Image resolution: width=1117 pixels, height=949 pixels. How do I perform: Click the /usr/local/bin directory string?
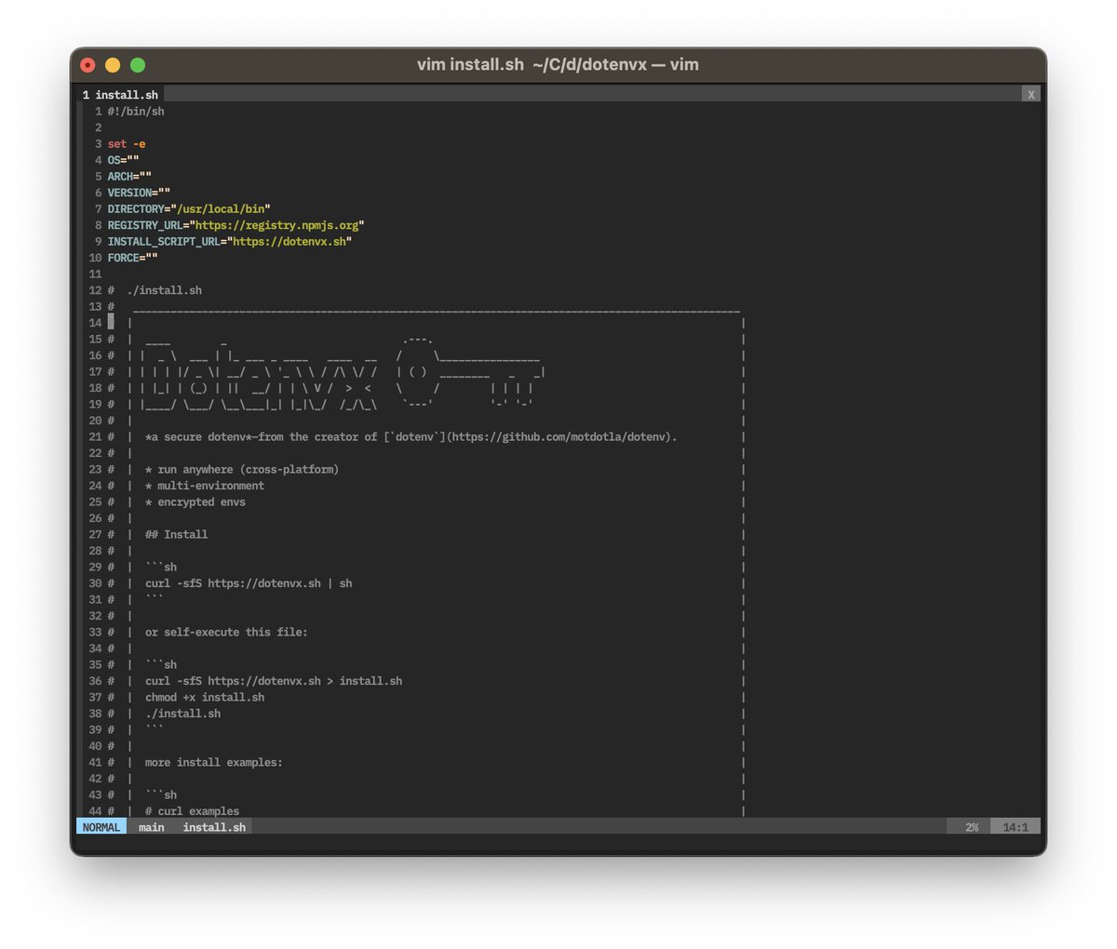(x=221, y=209)
